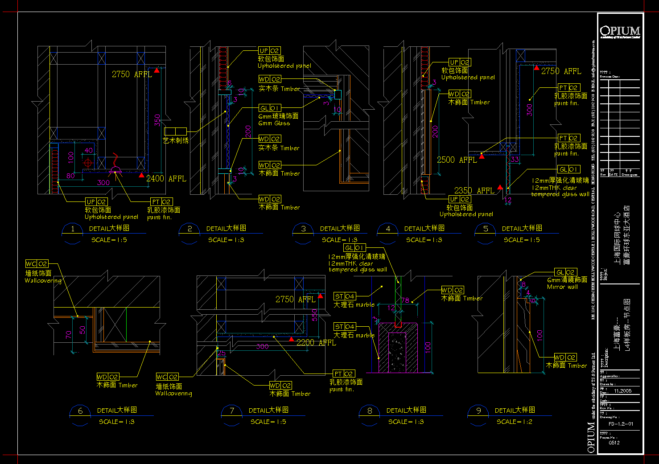Screen dimensions: 659x464
Task: Select the date field showing 11.2005
Action: coord(622,391)
